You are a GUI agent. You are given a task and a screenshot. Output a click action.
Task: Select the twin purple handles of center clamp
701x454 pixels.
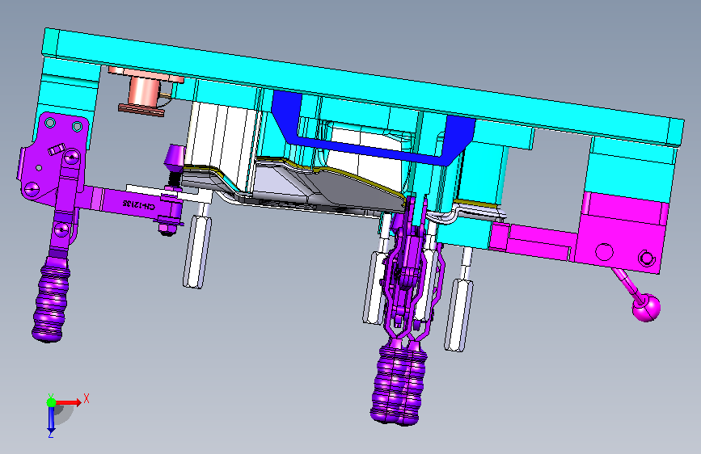(399, 383)
